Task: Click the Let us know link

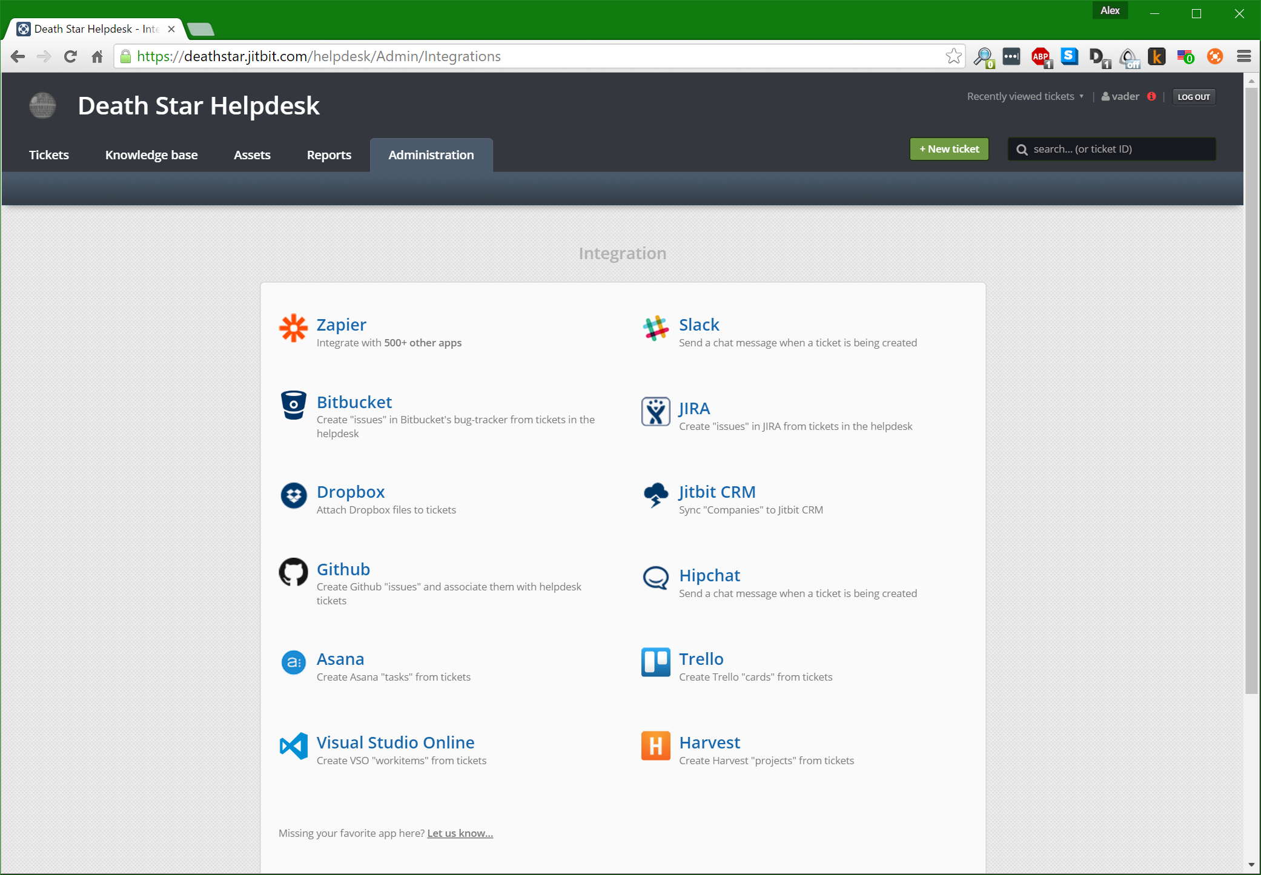Action: coord(460,833)
